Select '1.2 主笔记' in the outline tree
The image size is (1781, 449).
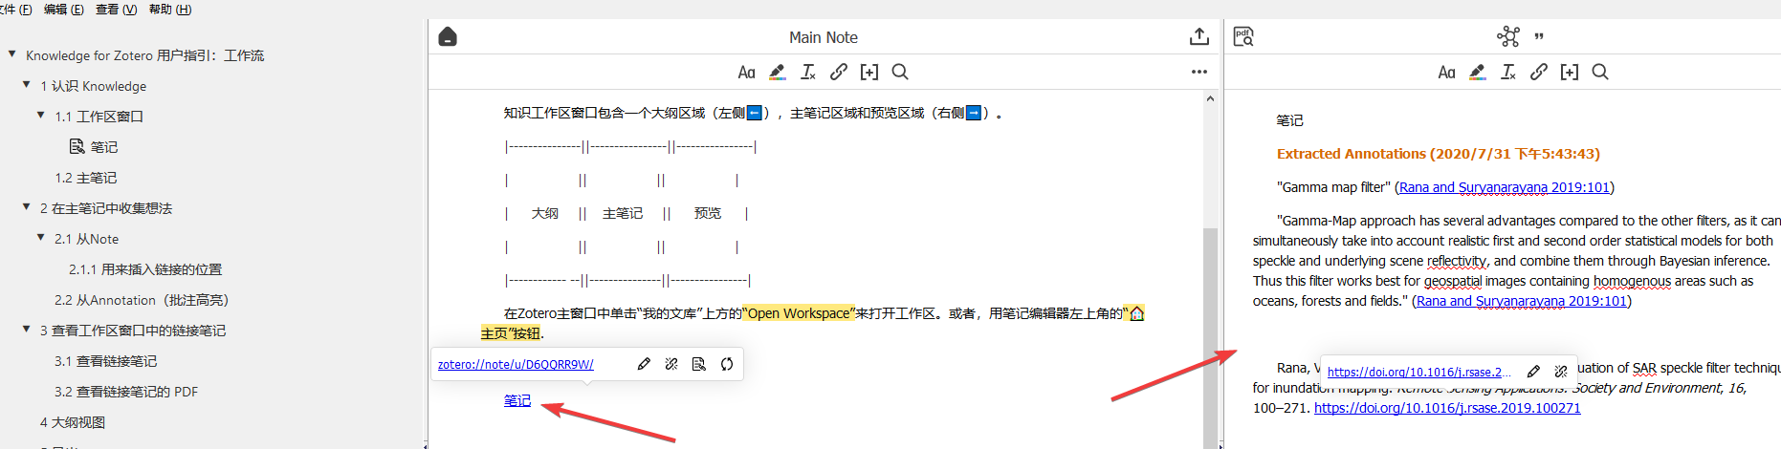coord(85,178)
